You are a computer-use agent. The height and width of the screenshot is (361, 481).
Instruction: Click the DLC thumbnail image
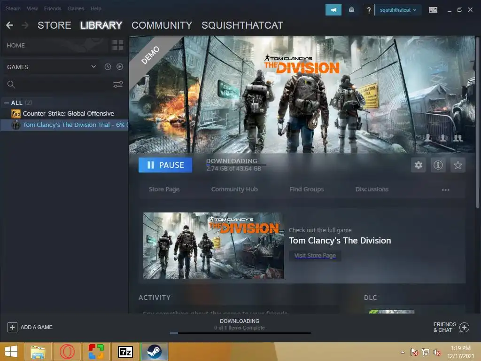392,312
